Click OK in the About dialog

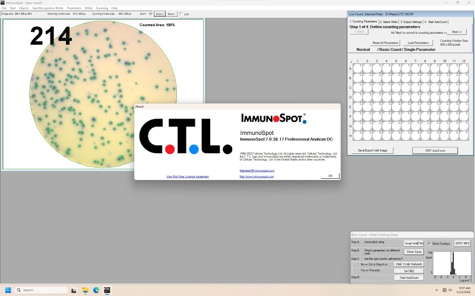pyautogui.click(x=330, y=176)
